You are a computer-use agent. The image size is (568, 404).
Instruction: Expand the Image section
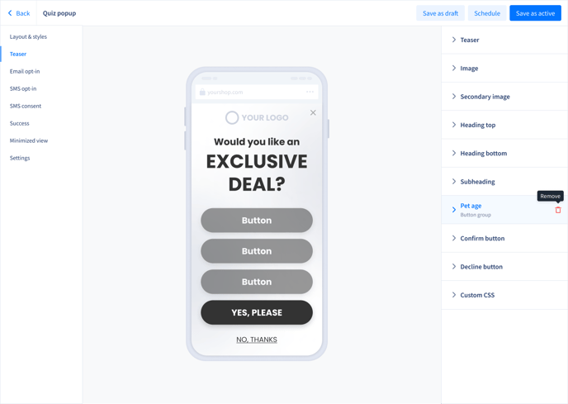[504, 69]
